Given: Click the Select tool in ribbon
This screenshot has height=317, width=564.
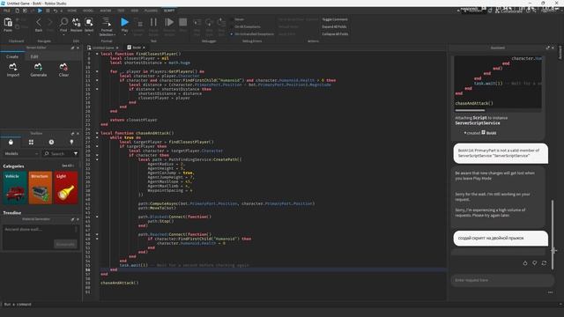Looking at the screenshot, I should [89, 22].
